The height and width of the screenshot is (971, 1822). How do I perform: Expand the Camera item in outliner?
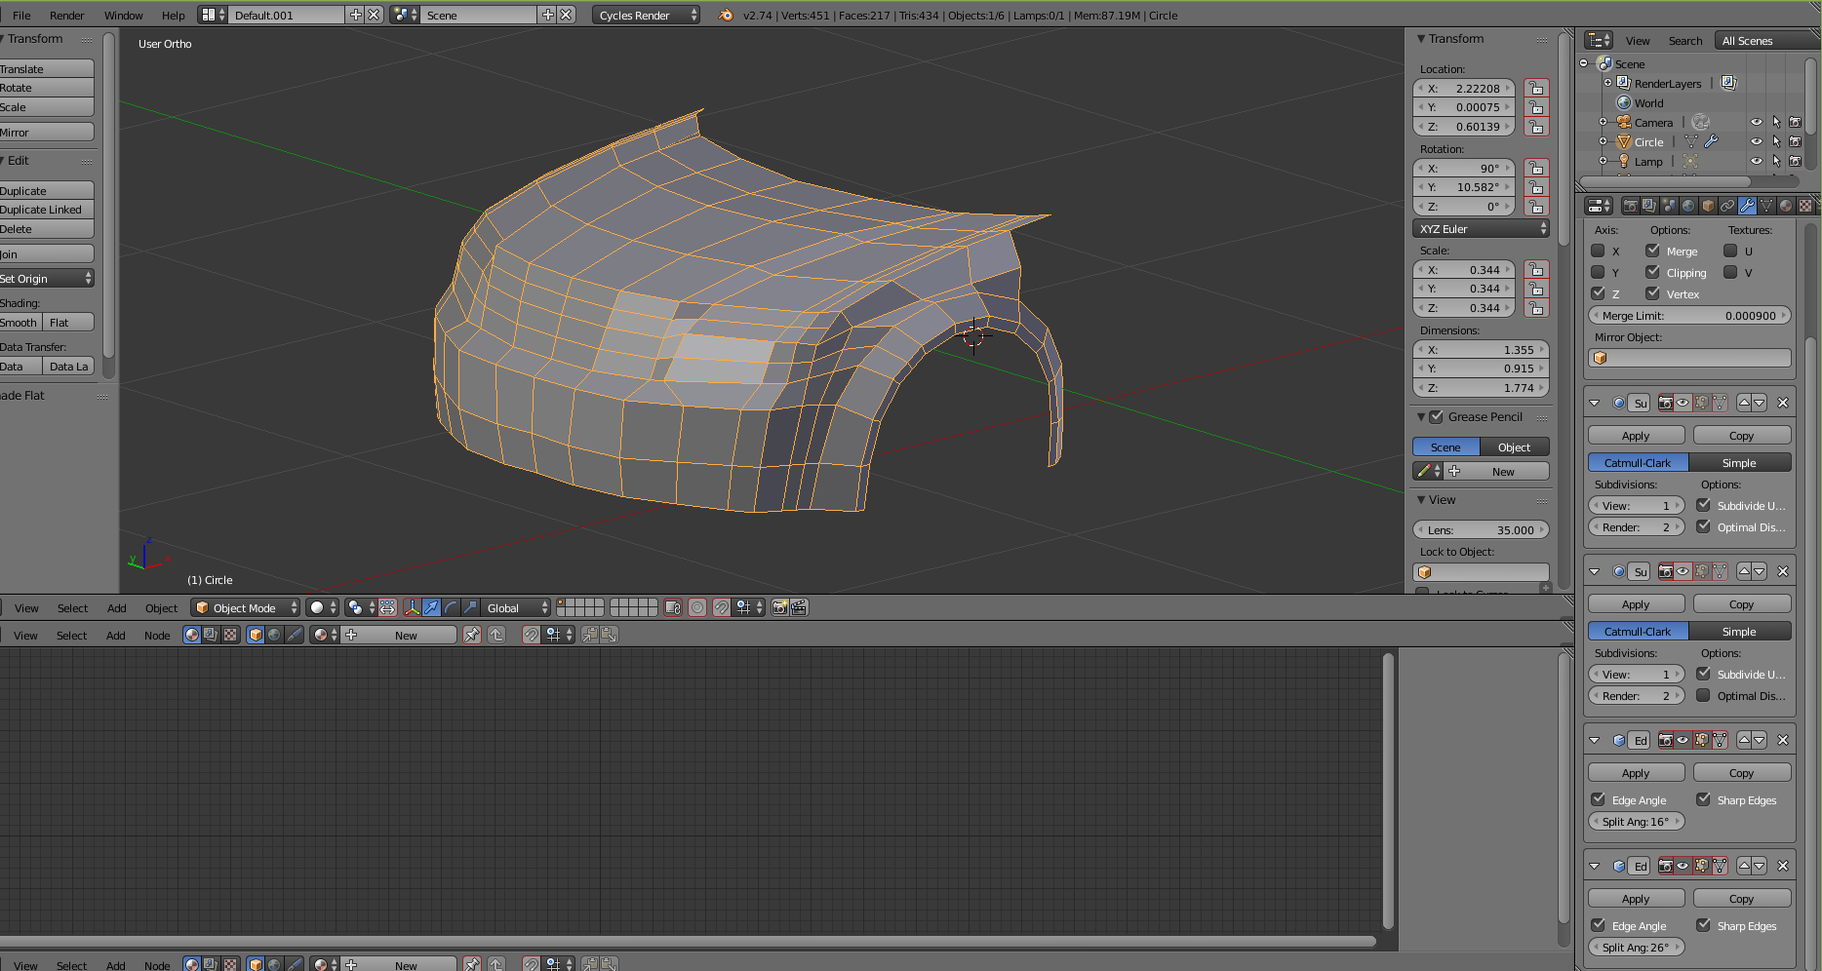(1603, 122)
